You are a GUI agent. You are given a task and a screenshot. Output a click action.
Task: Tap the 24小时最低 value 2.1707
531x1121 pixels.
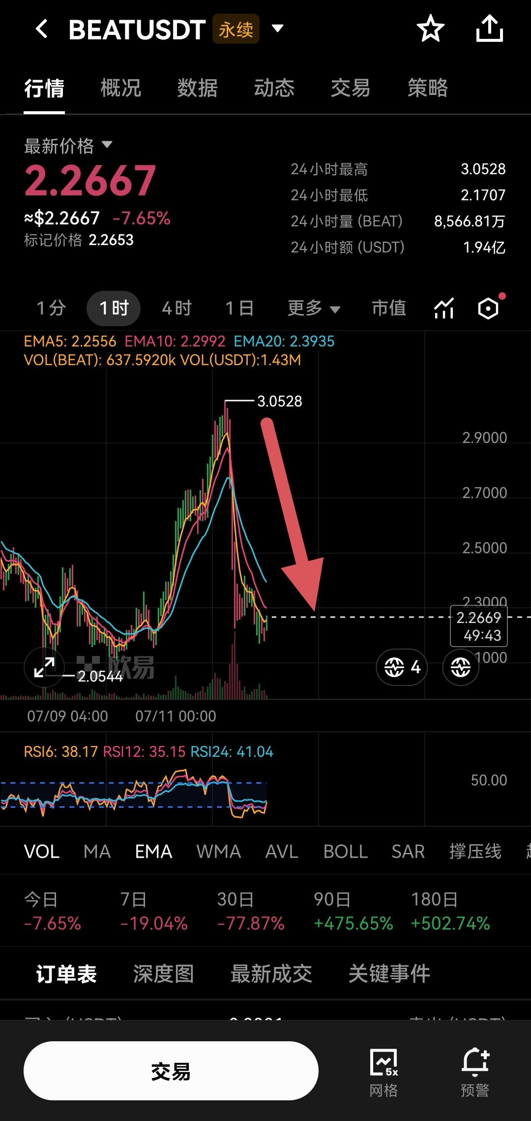click(483, 195)
